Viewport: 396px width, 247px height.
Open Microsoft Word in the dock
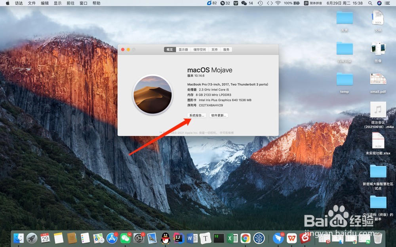click(x=192, y=238)
